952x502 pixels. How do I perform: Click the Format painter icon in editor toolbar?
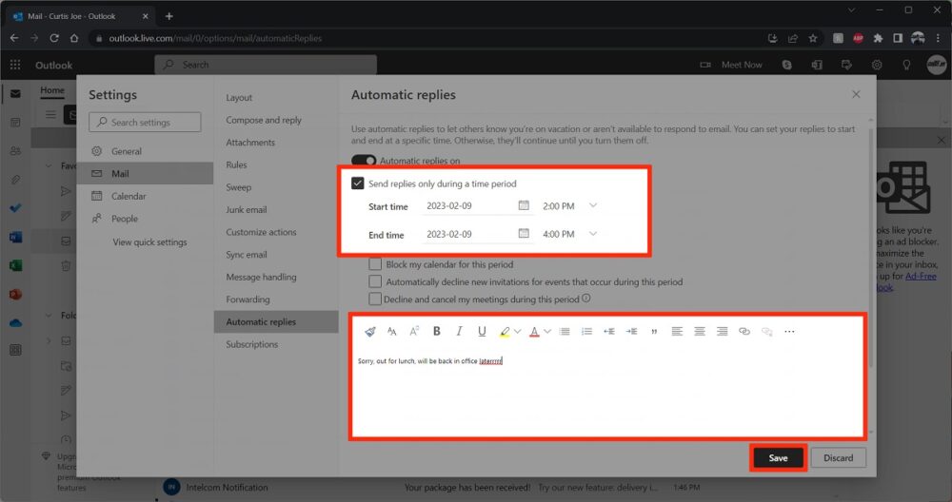[369, 331]
